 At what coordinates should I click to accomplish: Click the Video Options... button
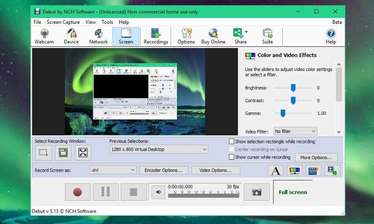(x=216, y=170)
